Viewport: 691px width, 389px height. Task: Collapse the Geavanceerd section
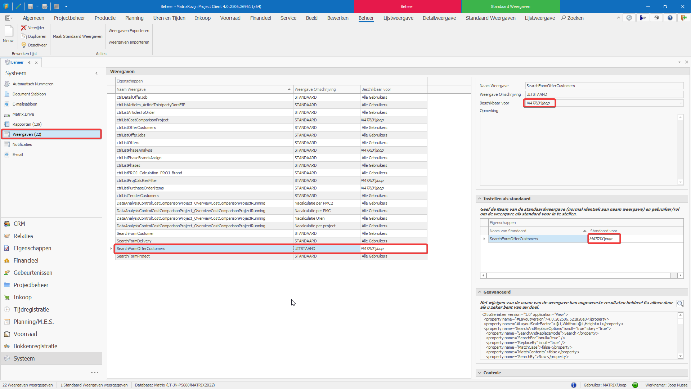point(480,292)
